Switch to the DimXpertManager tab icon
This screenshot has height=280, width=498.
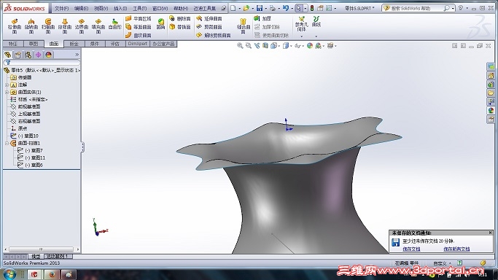pyautogui.click(x=38, y=55)
